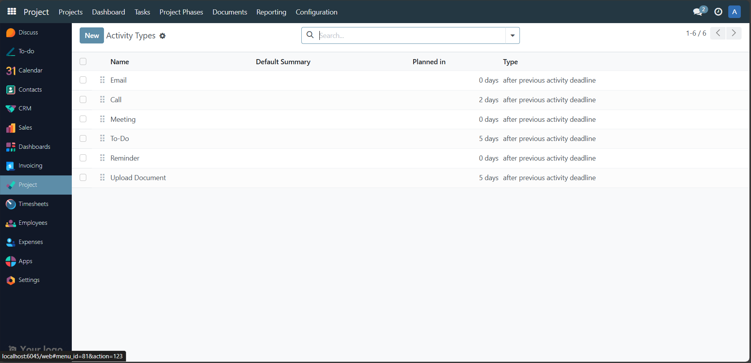Open the conversations icon showing 2 messages

pos(699,12)
